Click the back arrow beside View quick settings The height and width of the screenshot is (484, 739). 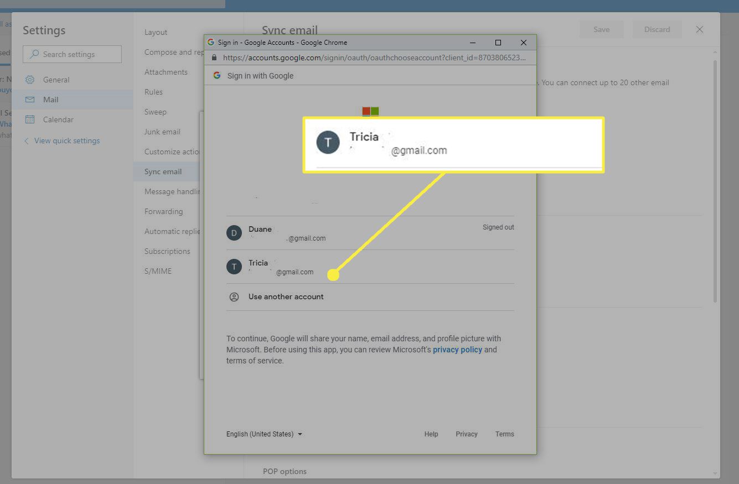(x=26, y=140)
